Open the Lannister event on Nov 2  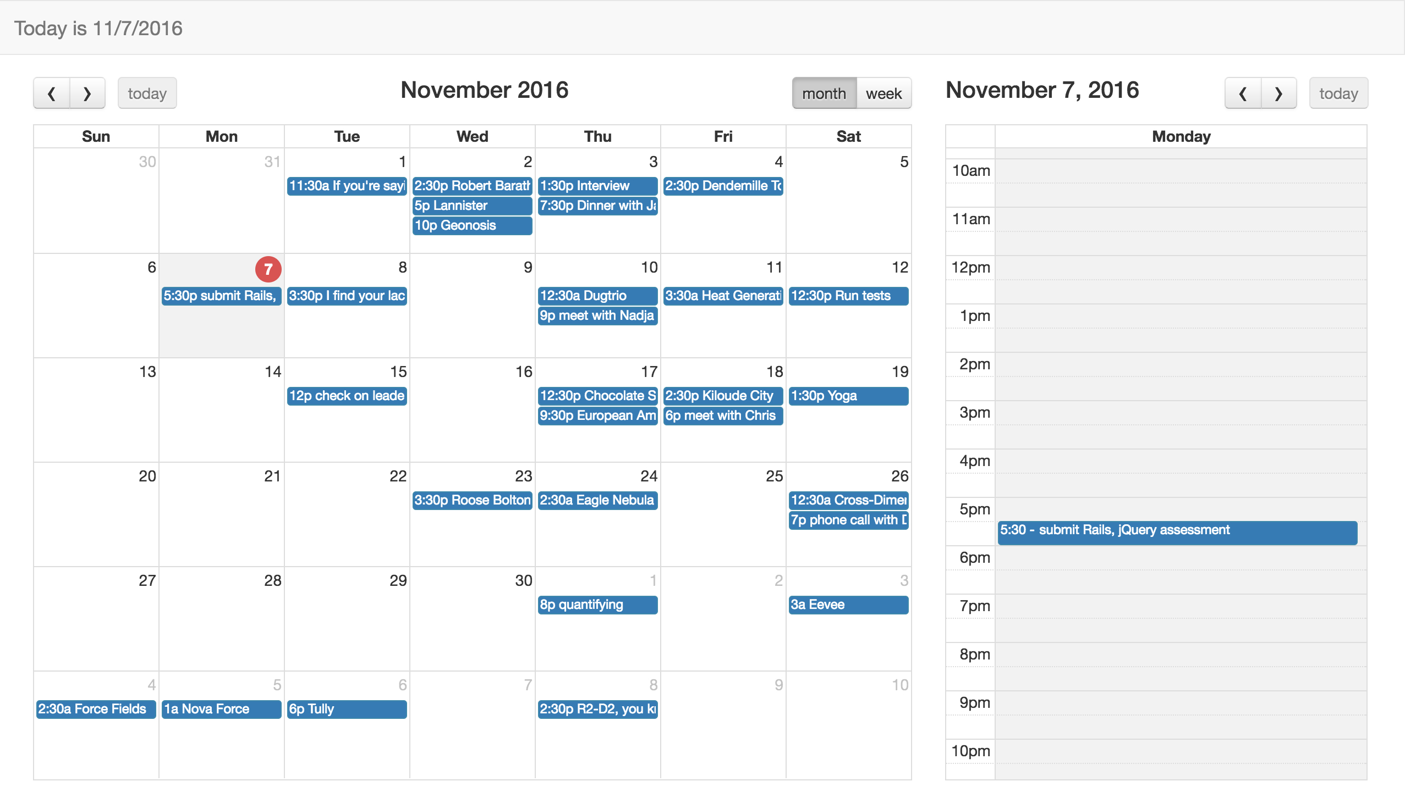coord(472,204)
